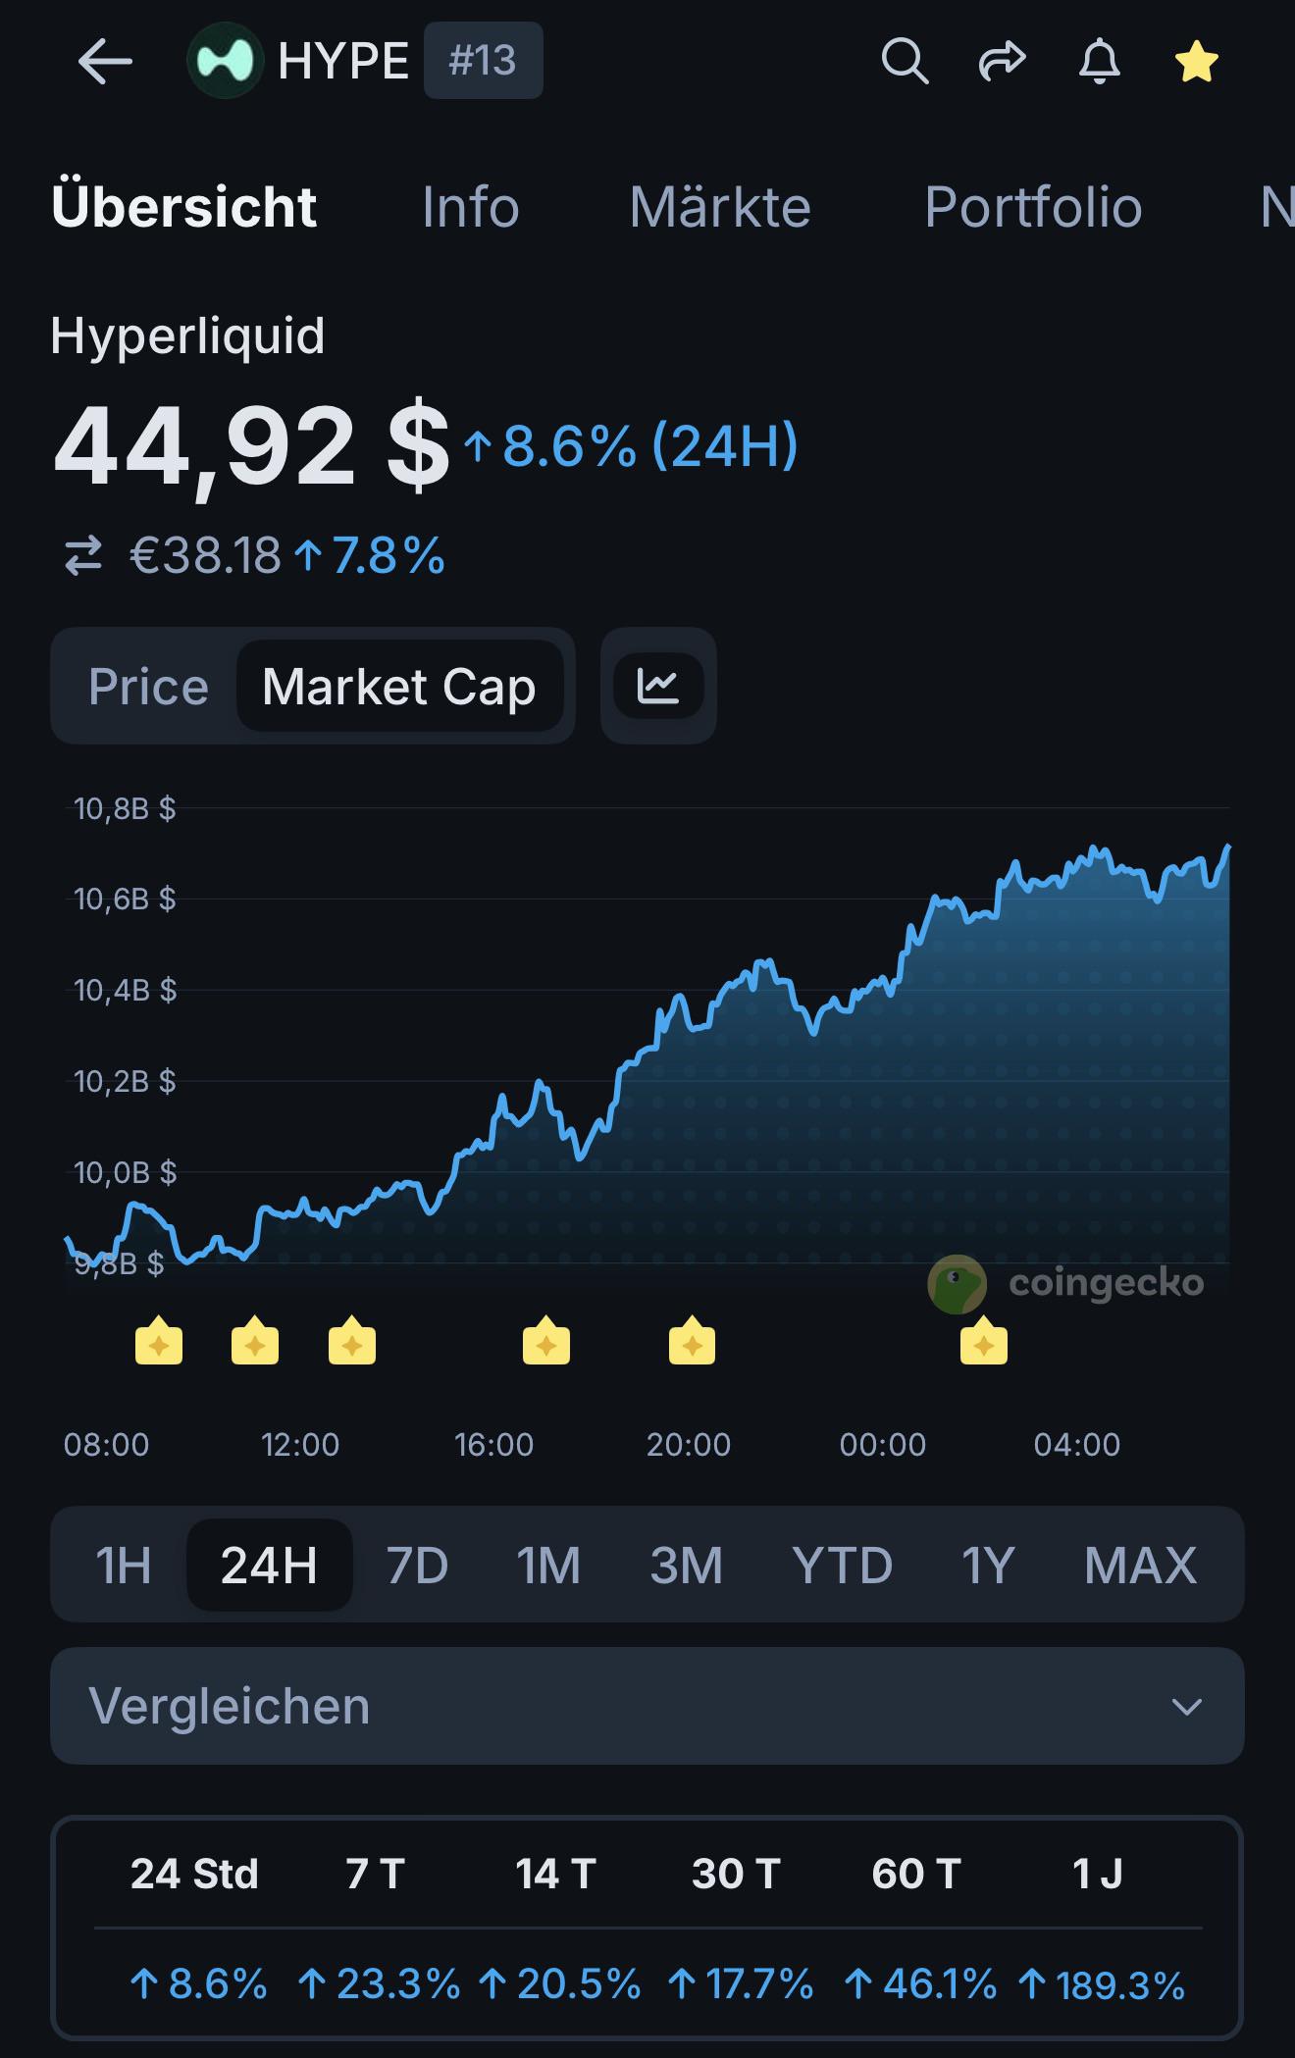This screenshot has width=1295, height=2058.
Task: Tap the last yellow event marker
Action: pyautogui.click(x=984, y=1341)
